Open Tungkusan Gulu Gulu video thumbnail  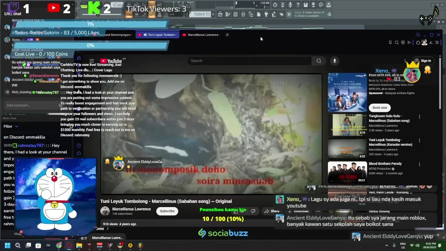coord(347,125)
